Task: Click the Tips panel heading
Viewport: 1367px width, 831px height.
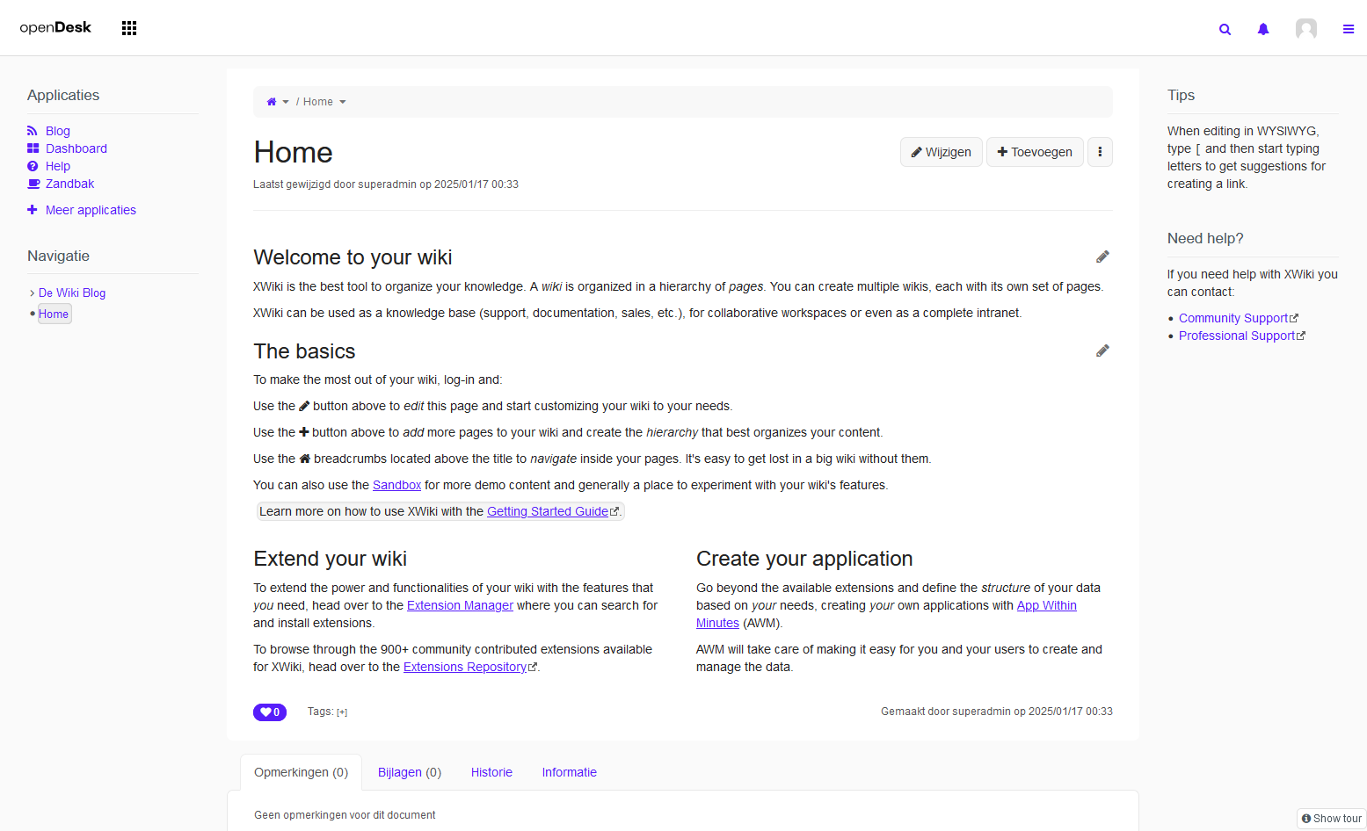Action: [x=1181, y=95]
